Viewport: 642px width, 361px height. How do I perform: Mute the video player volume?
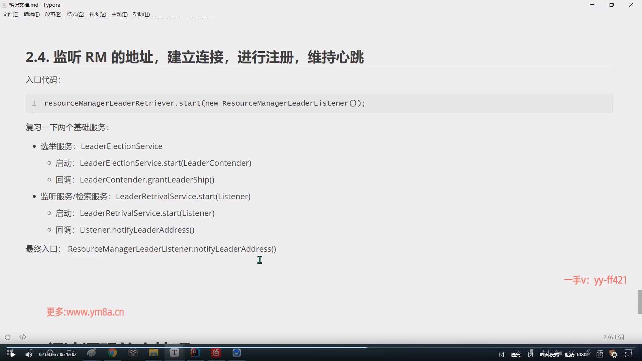(29, 354)
